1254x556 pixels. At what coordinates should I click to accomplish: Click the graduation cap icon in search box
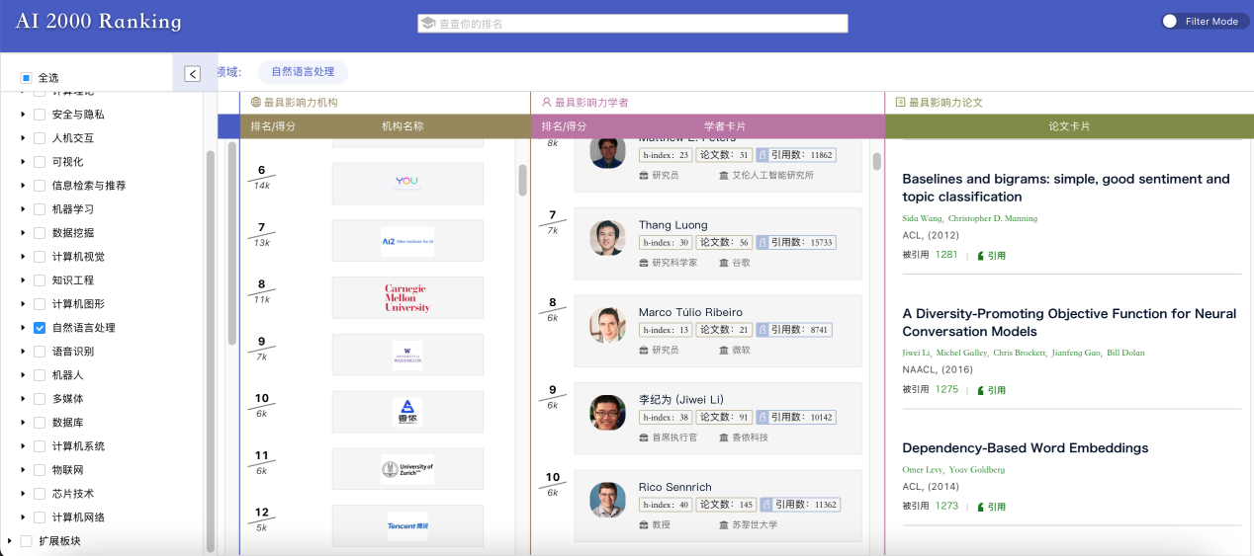[427, 23]
